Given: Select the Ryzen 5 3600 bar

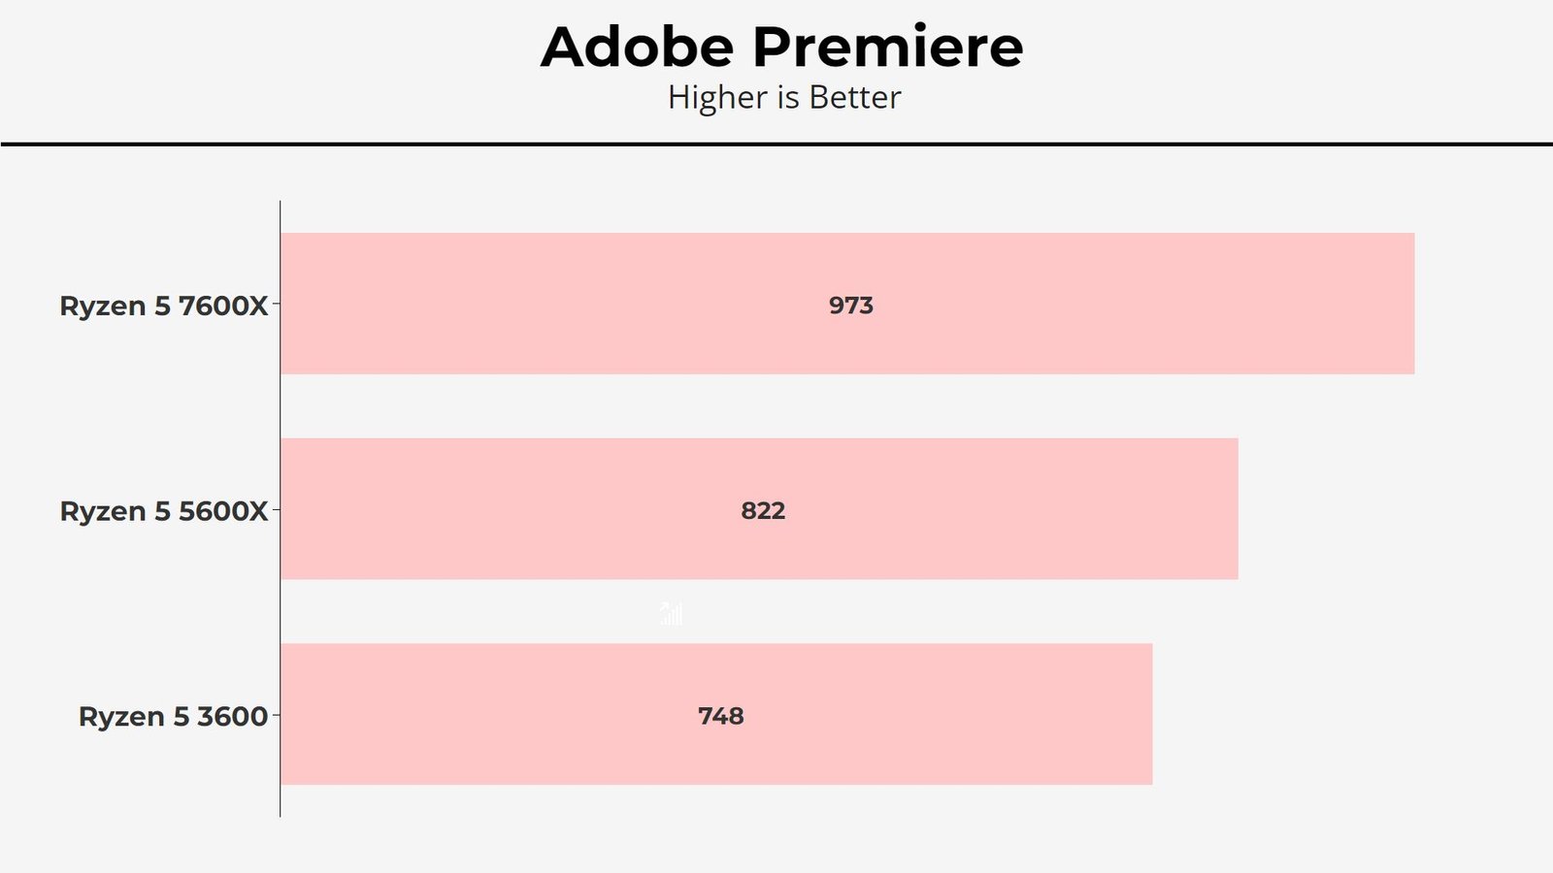Looking at the screenshot, I should (716, 714).
